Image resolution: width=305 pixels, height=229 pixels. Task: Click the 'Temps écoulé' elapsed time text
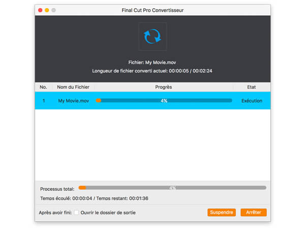click(66, 198)
